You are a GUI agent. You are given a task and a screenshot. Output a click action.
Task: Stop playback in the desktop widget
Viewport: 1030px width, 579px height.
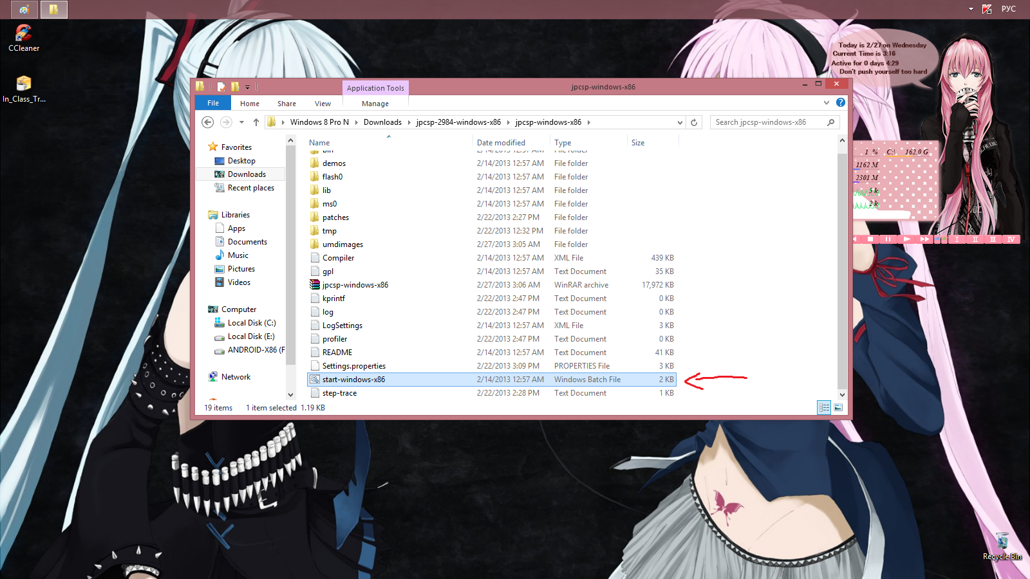click(870, 239)
